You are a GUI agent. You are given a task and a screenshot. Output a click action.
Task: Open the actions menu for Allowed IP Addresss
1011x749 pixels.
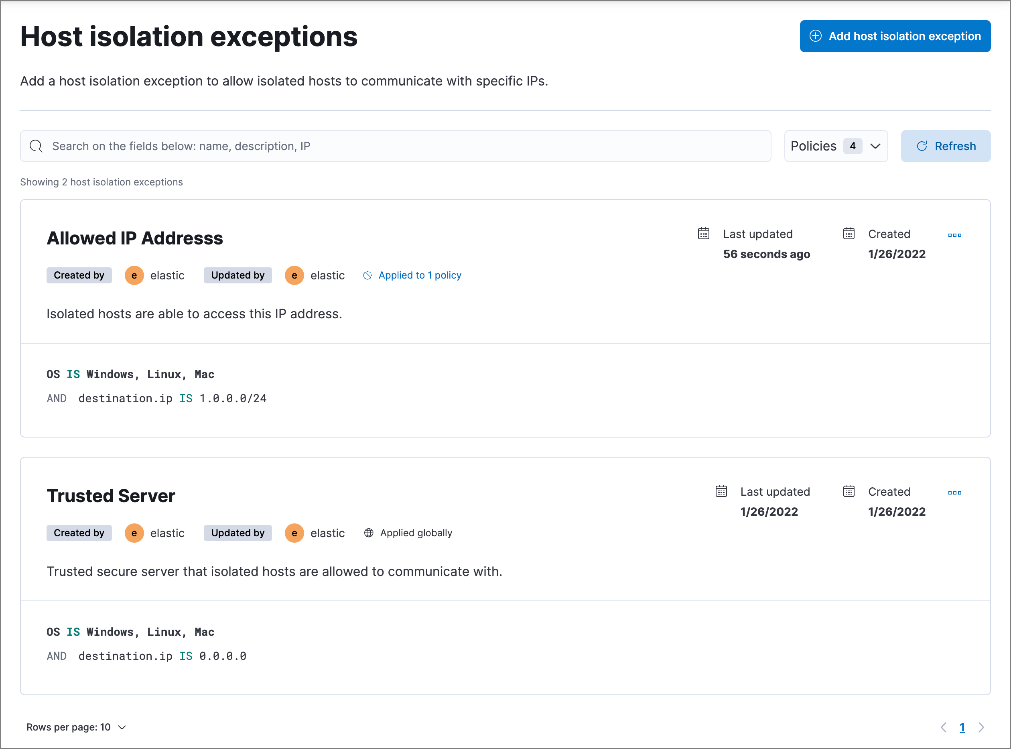tap(955, 235)
